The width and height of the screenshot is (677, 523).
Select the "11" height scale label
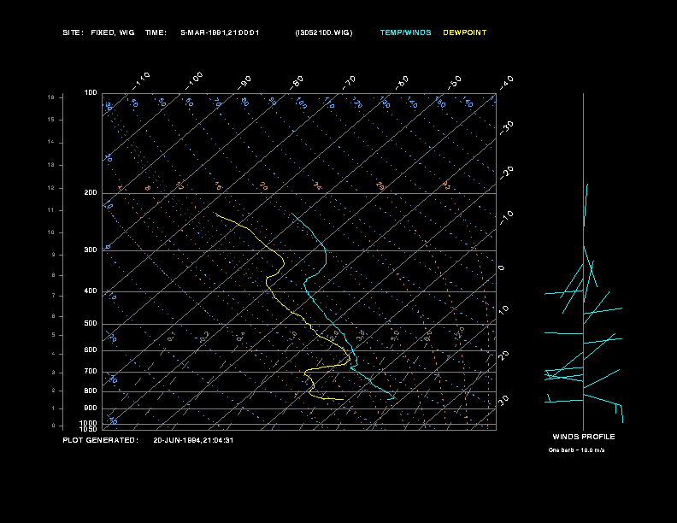[51, 210]
